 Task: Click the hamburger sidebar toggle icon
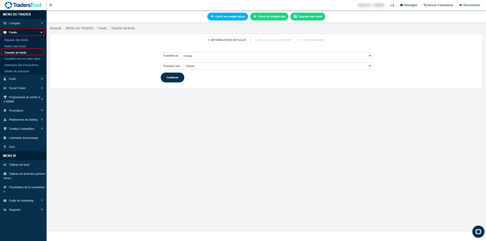click(51, 5)
